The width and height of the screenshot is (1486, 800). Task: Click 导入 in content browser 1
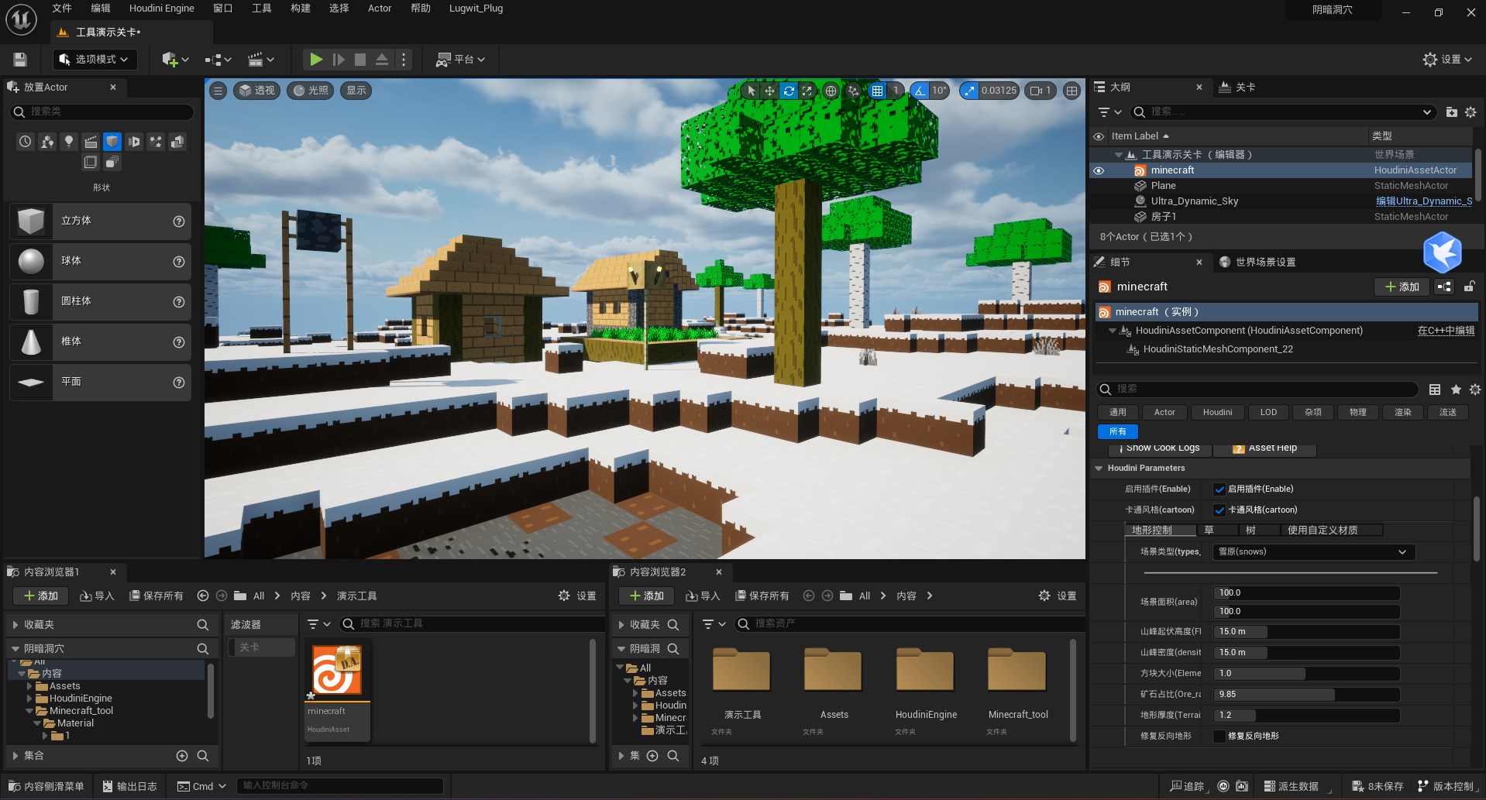[x=97, y=596]
